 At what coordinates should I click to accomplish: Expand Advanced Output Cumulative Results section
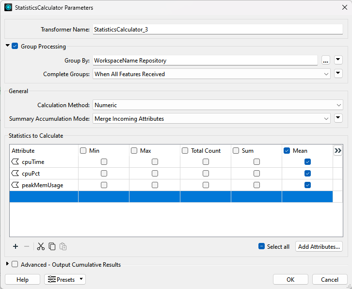click(x=7, y=264)
